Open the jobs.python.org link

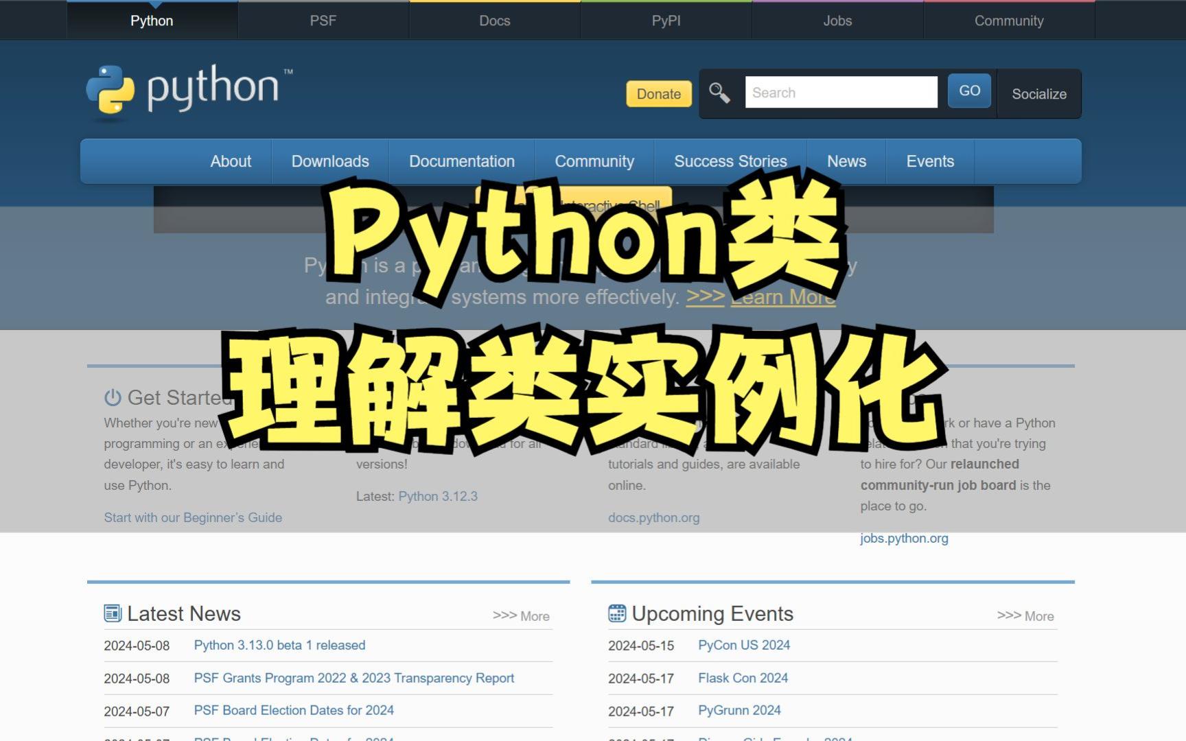click(904, 539)
